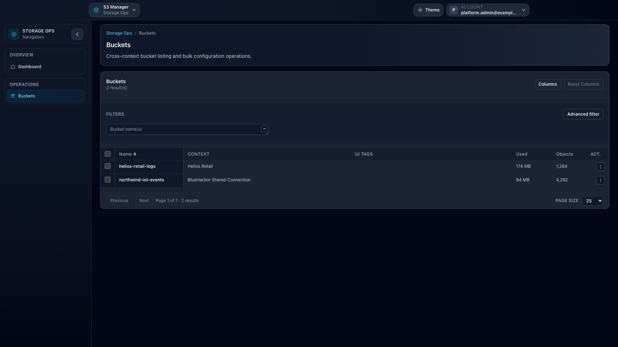Click the sort arrow on the Name column
The image size is (618, 347).
coord(135,154)
